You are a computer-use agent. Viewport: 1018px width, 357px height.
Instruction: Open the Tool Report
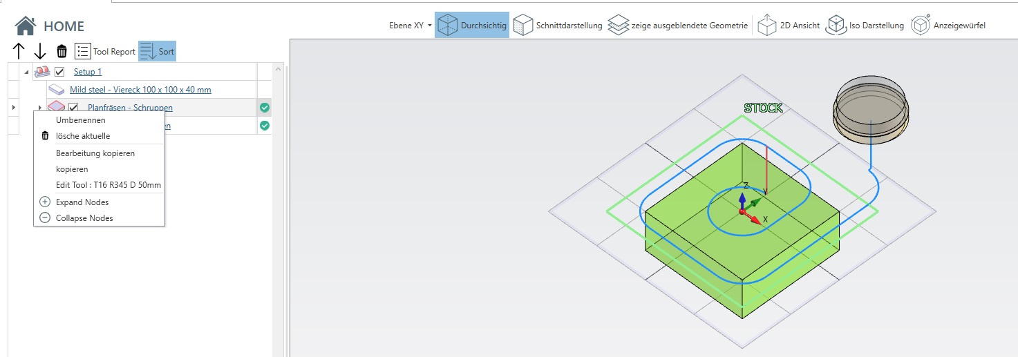point(105,51)
